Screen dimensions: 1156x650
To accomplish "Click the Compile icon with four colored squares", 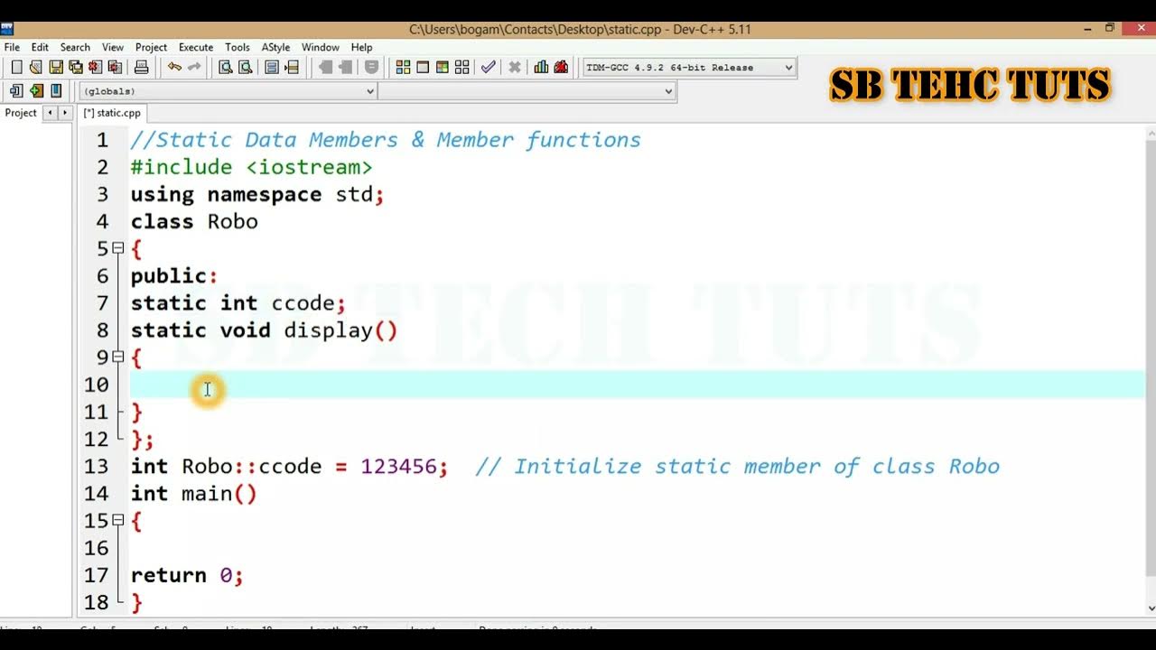I will [x=403, y=67].
